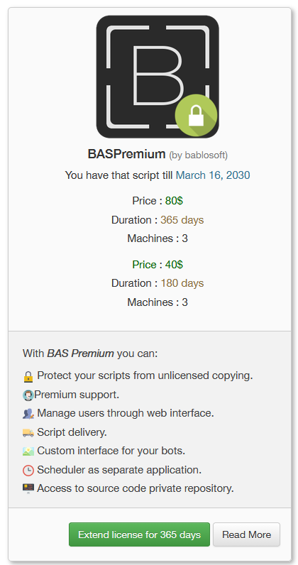Click the manage users icon
This screenshot has height=565, width=298.
[x=28, y=414]
